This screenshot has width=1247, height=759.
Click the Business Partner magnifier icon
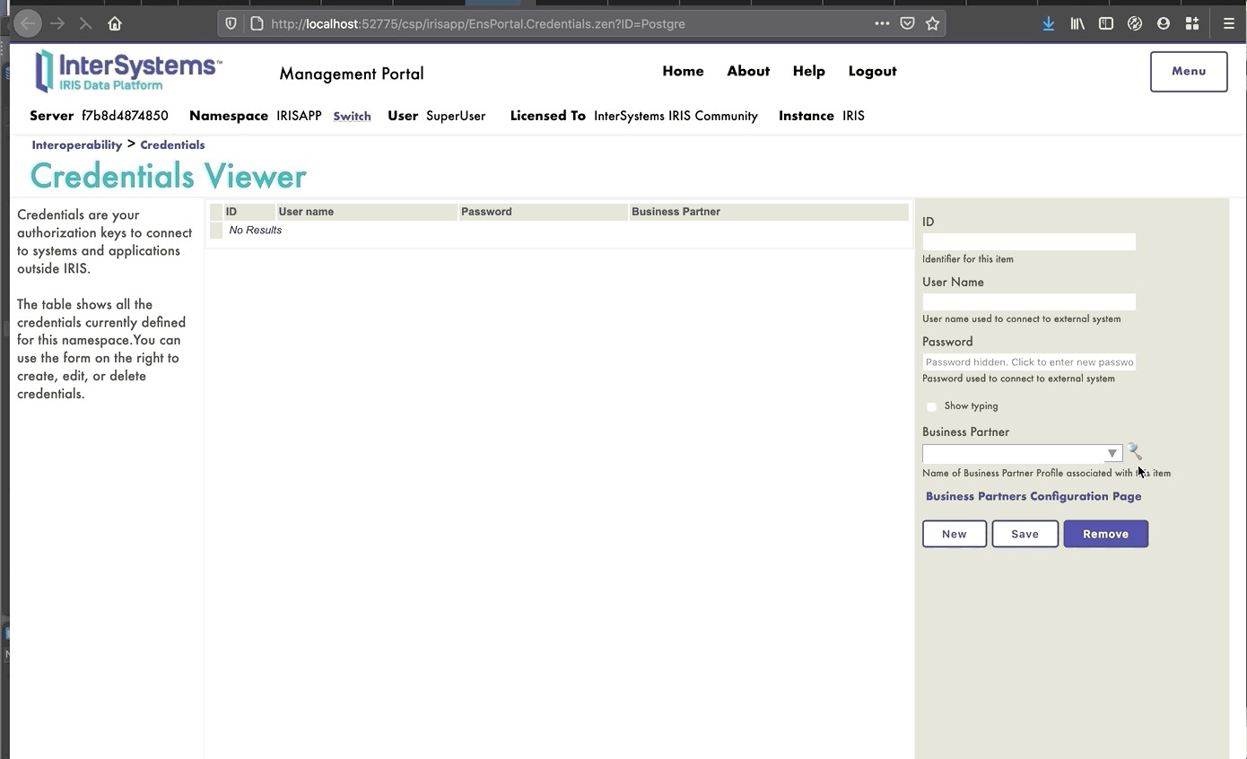pyautogui.click(x=1134, y=452)
